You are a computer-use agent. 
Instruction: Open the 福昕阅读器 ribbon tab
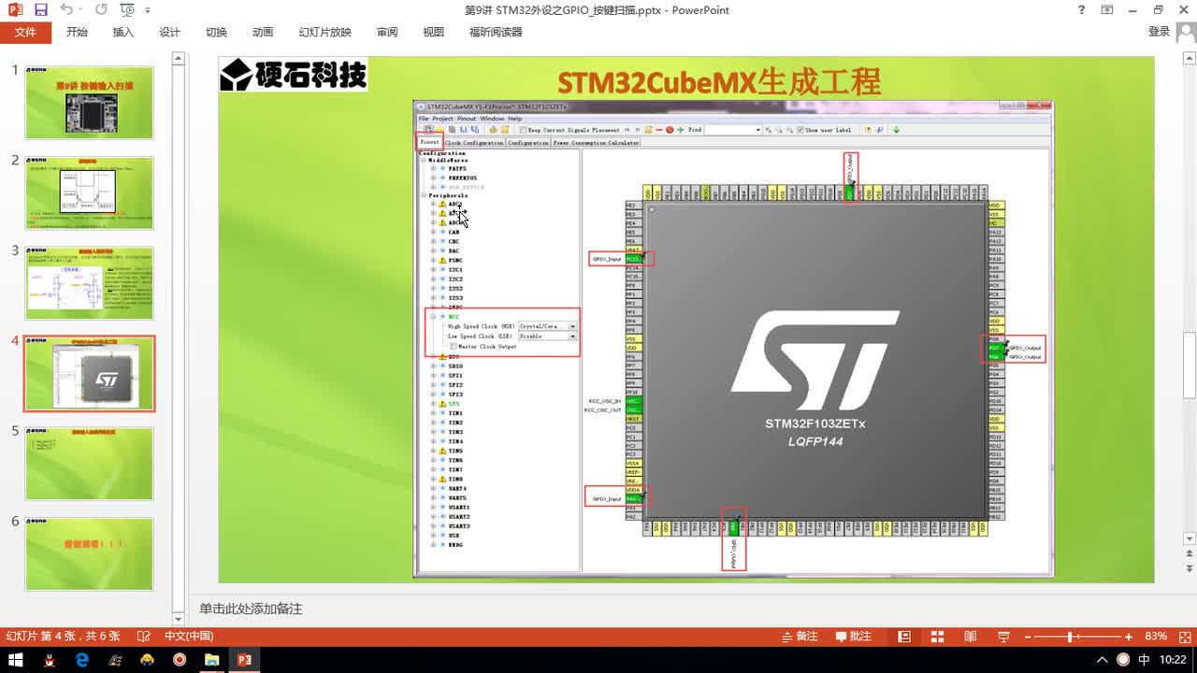(x=496, y=32)
